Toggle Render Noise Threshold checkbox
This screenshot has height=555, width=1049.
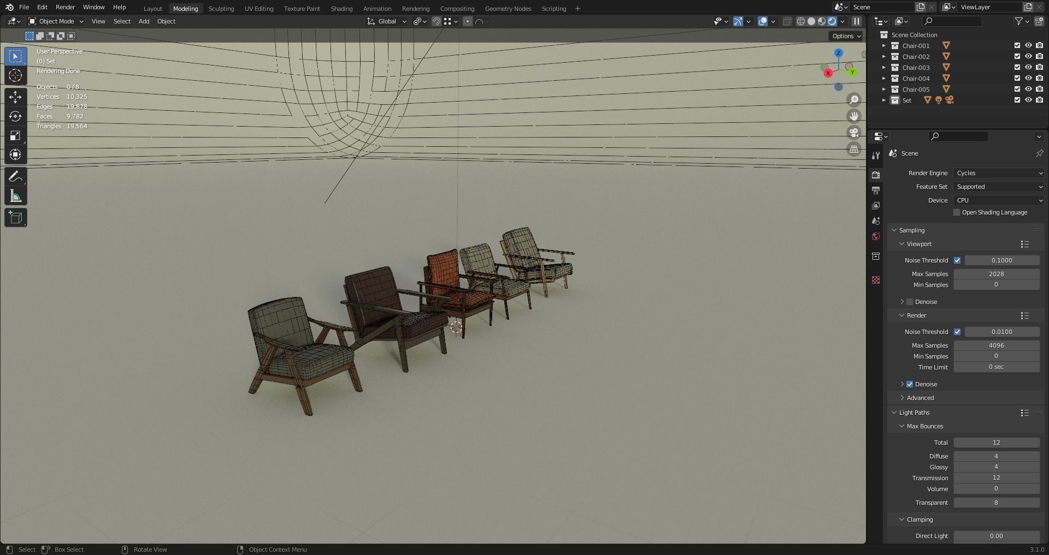[x=957, y=332]
